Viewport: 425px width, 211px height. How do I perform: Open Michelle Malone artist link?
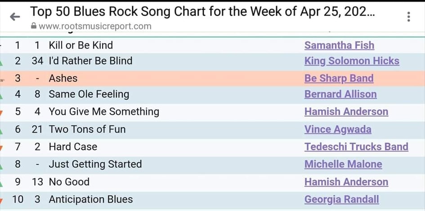(344, 164)
